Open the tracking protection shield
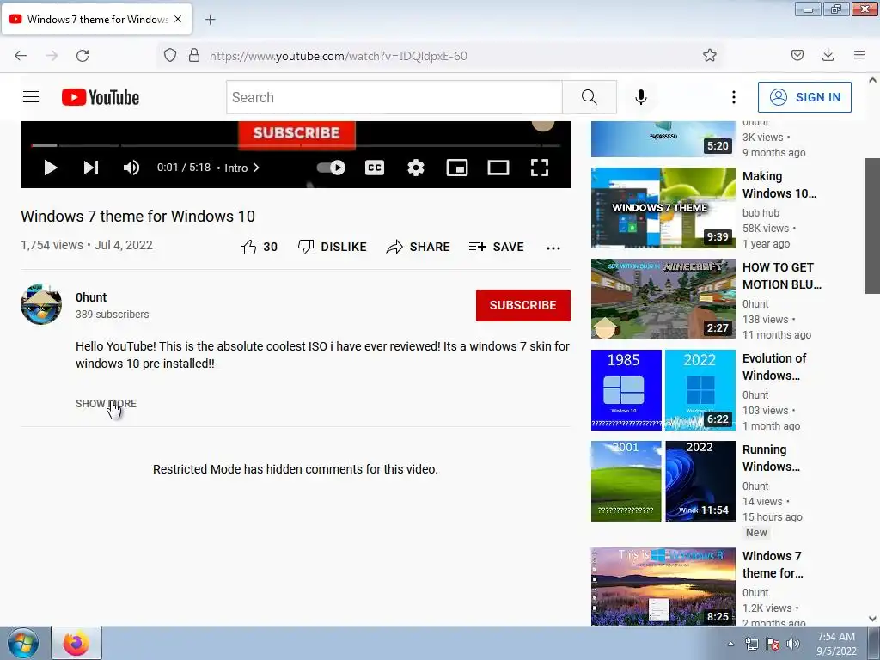 pyautogui.click(x=170, y=55)
